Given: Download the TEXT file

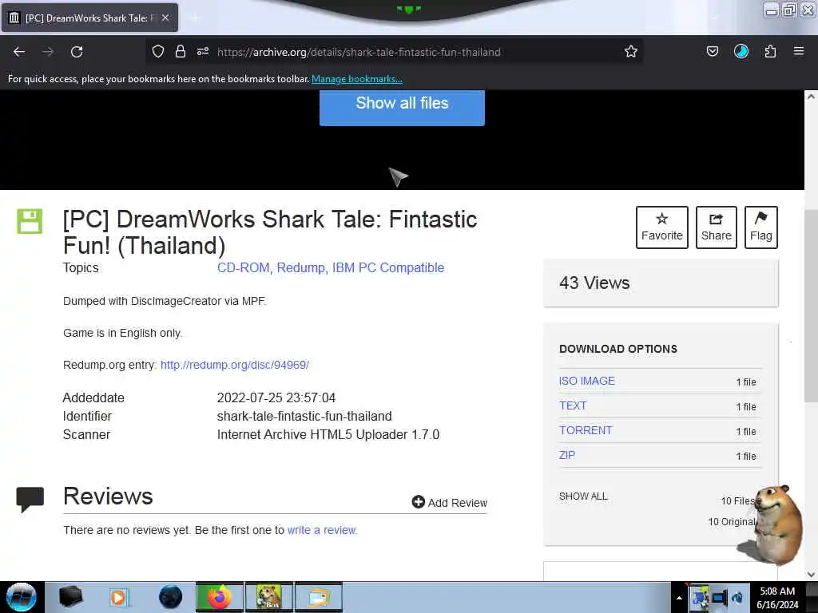Looking at the screenshot, I should (573, 405).
